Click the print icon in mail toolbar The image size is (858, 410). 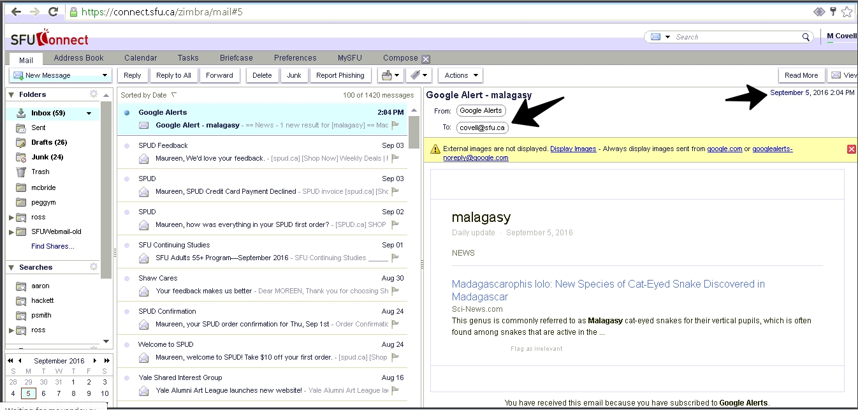[x=386, y=75]
